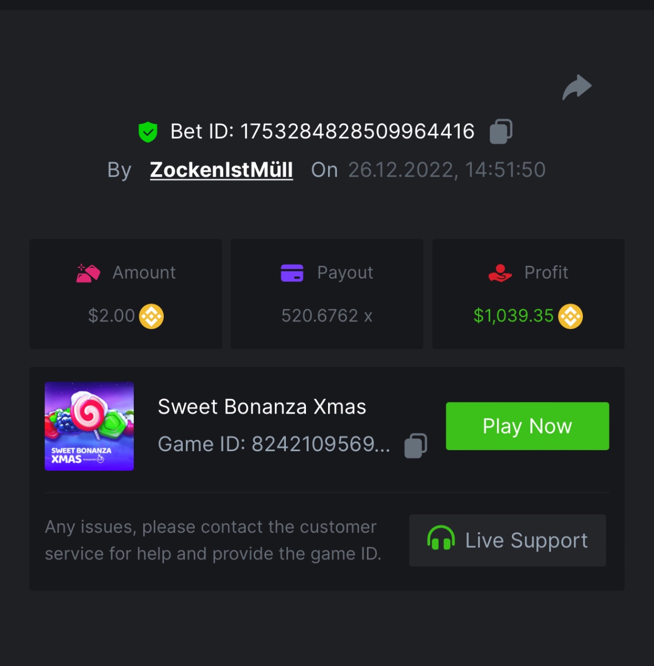The width and height of the screenshot is (654, 666).
Task: Open the ZockenIstMüll user profile
Action: tap(221, 170)
